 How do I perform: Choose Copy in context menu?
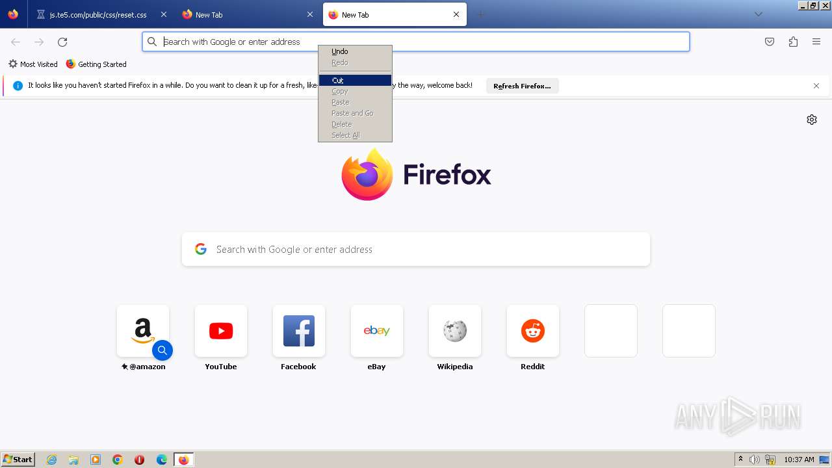tap(355, 92)
